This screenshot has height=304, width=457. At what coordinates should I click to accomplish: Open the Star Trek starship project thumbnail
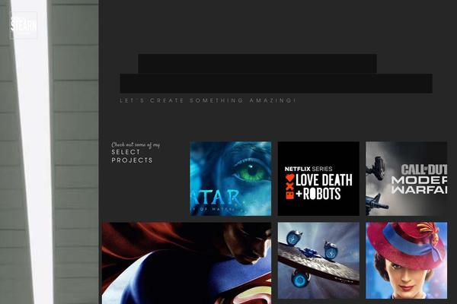[318, 261]
